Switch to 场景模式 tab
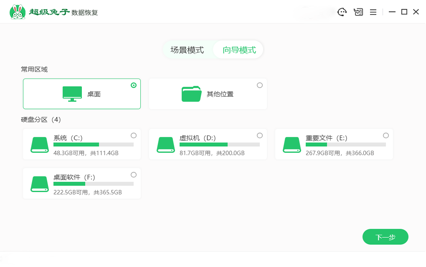The image size is (426, 267). pyautogui.click(x=187, y=50)
